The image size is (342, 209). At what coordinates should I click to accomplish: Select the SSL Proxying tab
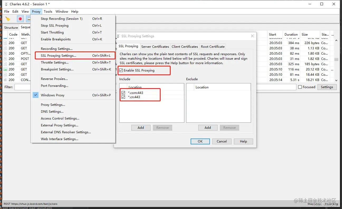pos(128,46)
